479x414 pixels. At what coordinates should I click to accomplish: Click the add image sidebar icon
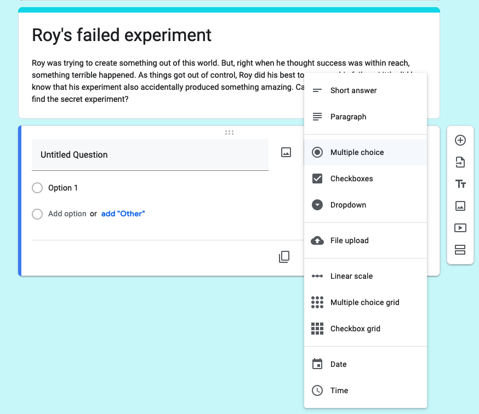coord(460,206)
